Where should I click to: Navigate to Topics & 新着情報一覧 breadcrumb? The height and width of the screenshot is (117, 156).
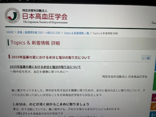click(x=76, y=33)
